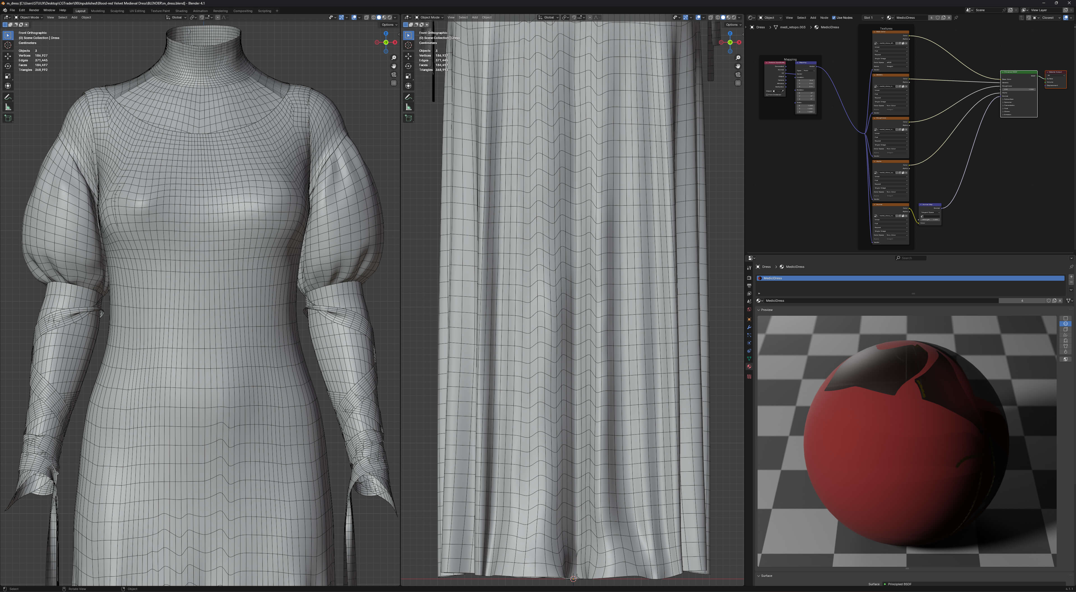Switch perspective/orthographic grid icon in left viewport
The width and height of the screenshot is (1076, 592).
pyautogui.click(x=394, y=83)
